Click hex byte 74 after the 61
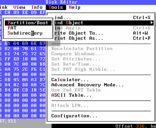Screen dimensions: 156x128 click(16, 54)
